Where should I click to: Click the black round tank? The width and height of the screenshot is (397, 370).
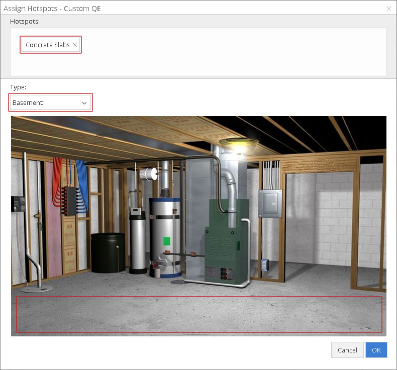coord(108,253)
